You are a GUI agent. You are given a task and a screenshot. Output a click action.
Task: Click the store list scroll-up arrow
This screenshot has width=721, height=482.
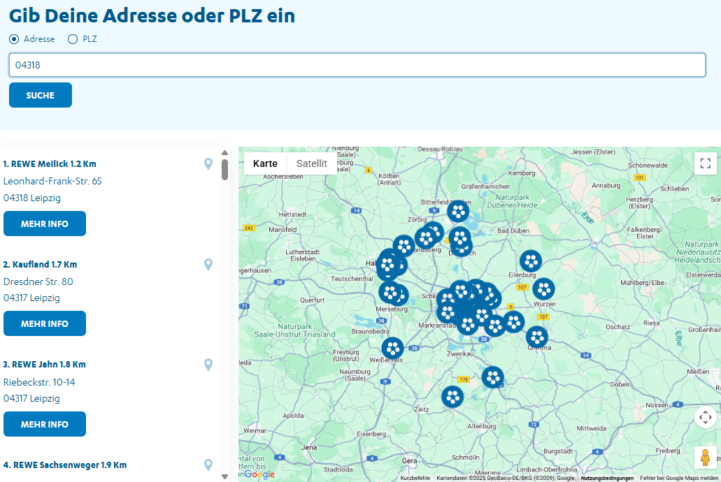[x=225, y=152]
